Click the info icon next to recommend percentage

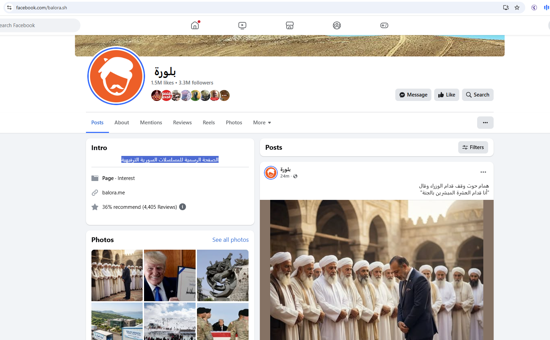click(x=183, y=207)
